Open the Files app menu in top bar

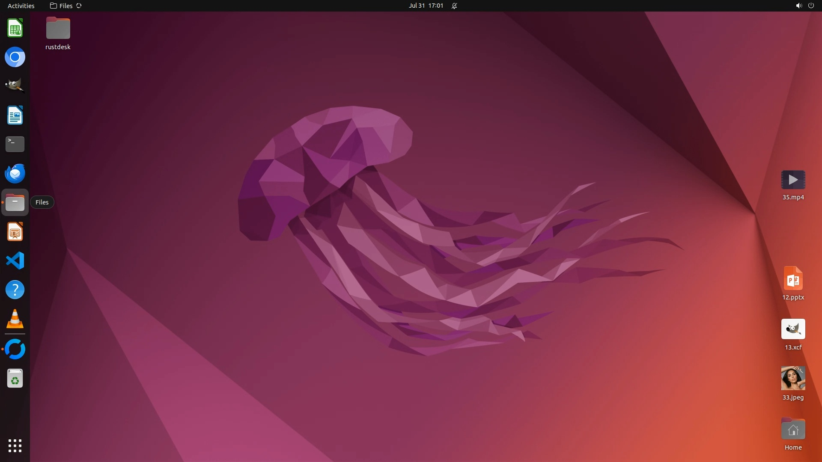(x=66, y=6)
